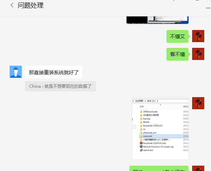
Task: Click the red avatar beside 不懂艾
Action: click(198, 36)
